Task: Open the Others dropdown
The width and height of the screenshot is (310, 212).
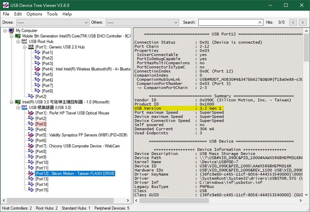Action: point(142,23)
